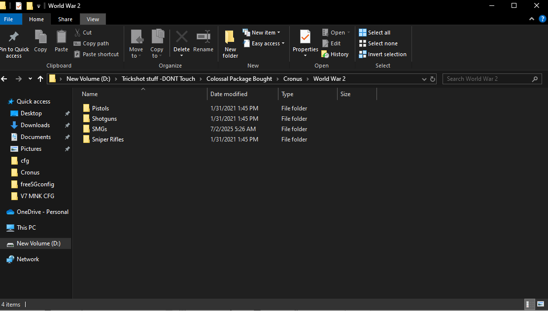Image resolution: width=548 pixels, height=311 pixels.
Task: Click the Pin to Quick access icon
Action: coord(14,36)
